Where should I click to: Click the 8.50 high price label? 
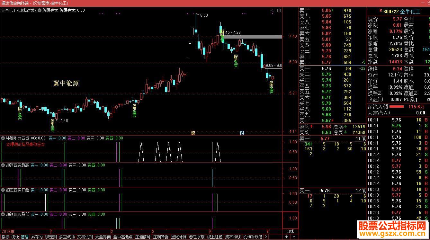pos(204,15)
